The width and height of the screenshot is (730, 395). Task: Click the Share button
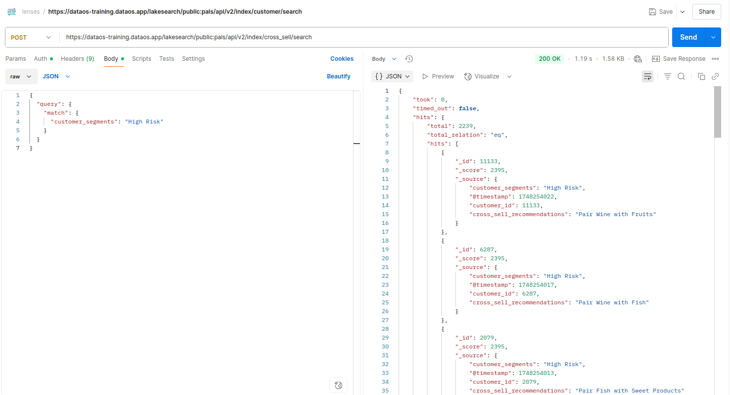pos(706,12)
